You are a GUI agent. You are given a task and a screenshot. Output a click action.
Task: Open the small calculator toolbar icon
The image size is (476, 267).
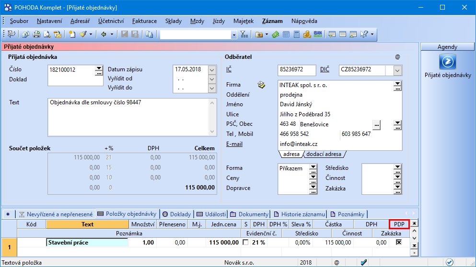pos(286,34)
